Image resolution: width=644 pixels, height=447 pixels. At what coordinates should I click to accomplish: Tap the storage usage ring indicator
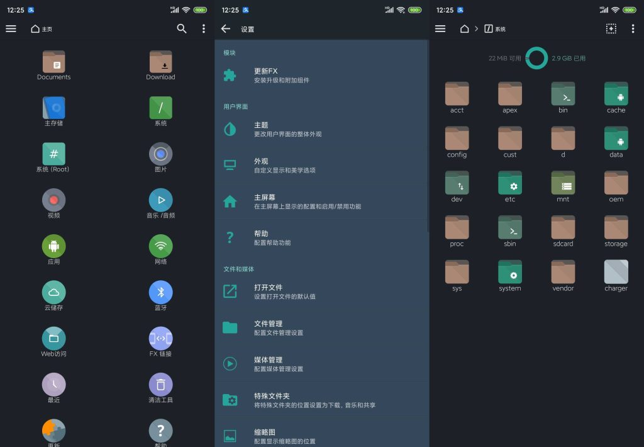pos(536,57)
